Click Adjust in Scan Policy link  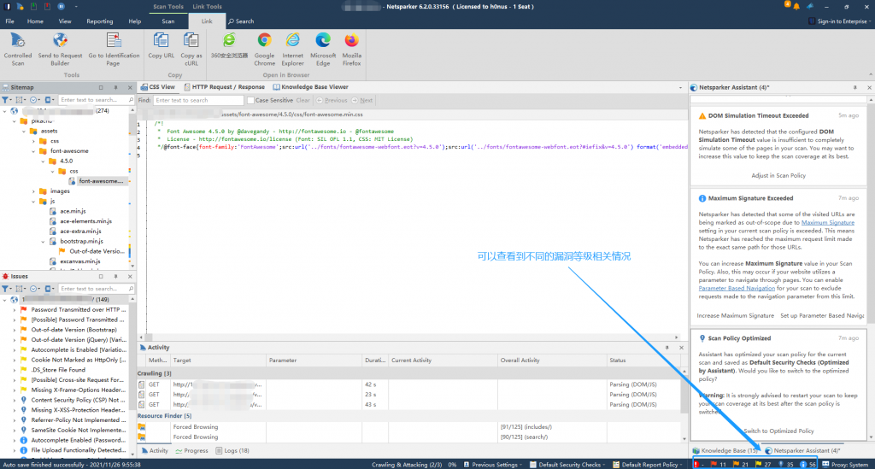coord(778,175)
